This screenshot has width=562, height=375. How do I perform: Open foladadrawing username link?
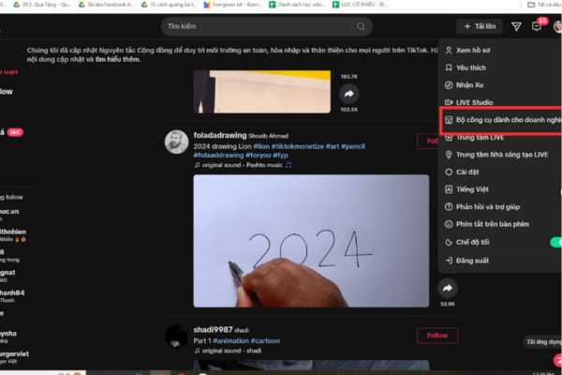point(220,135)
